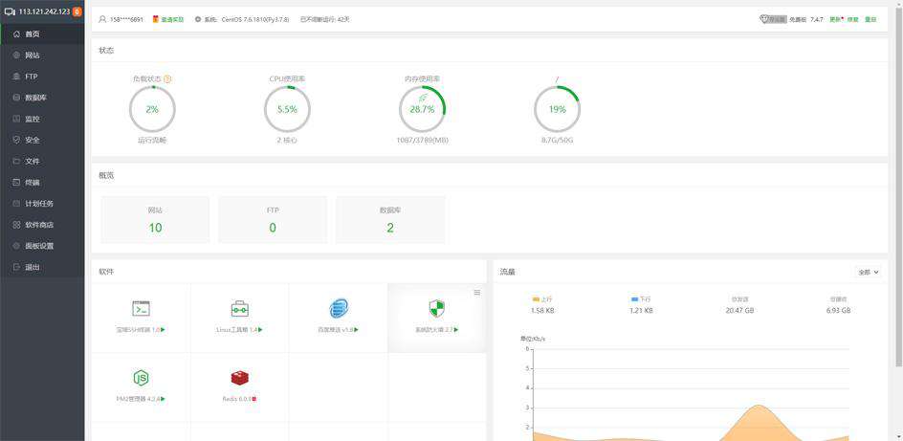Click the 2% load status gauge
903x441 pixels.
tap(152, 109)
